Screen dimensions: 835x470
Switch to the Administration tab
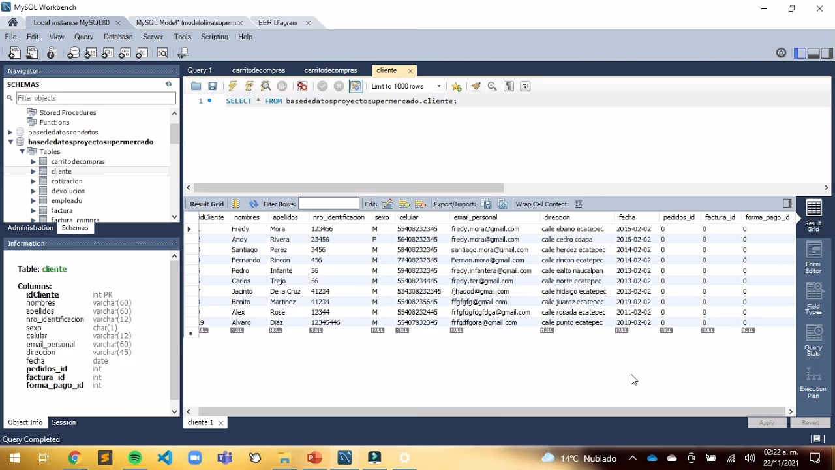coord(31,228)
